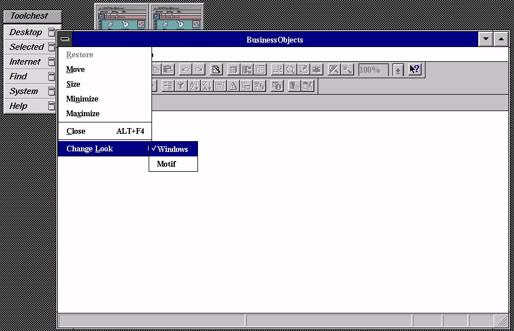Click the Undo arrow in the toolbar

[x=186, y=70]
